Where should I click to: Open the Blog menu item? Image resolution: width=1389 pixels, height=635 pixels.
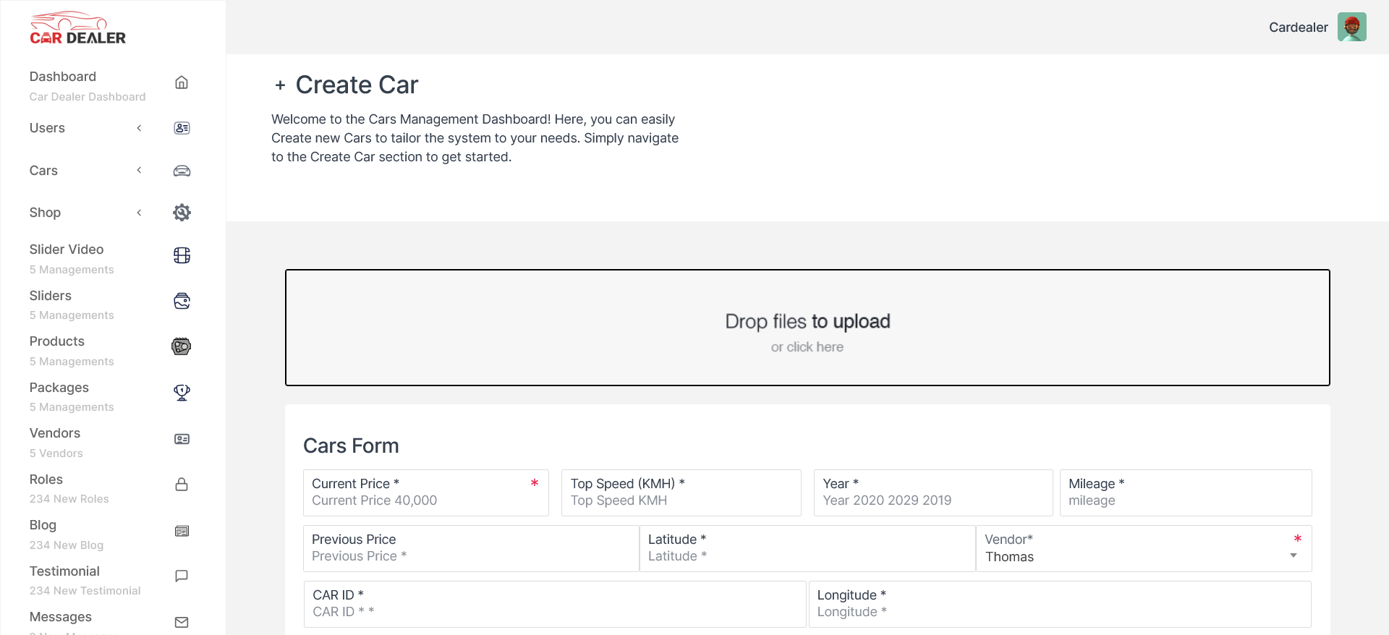(43, 525)
